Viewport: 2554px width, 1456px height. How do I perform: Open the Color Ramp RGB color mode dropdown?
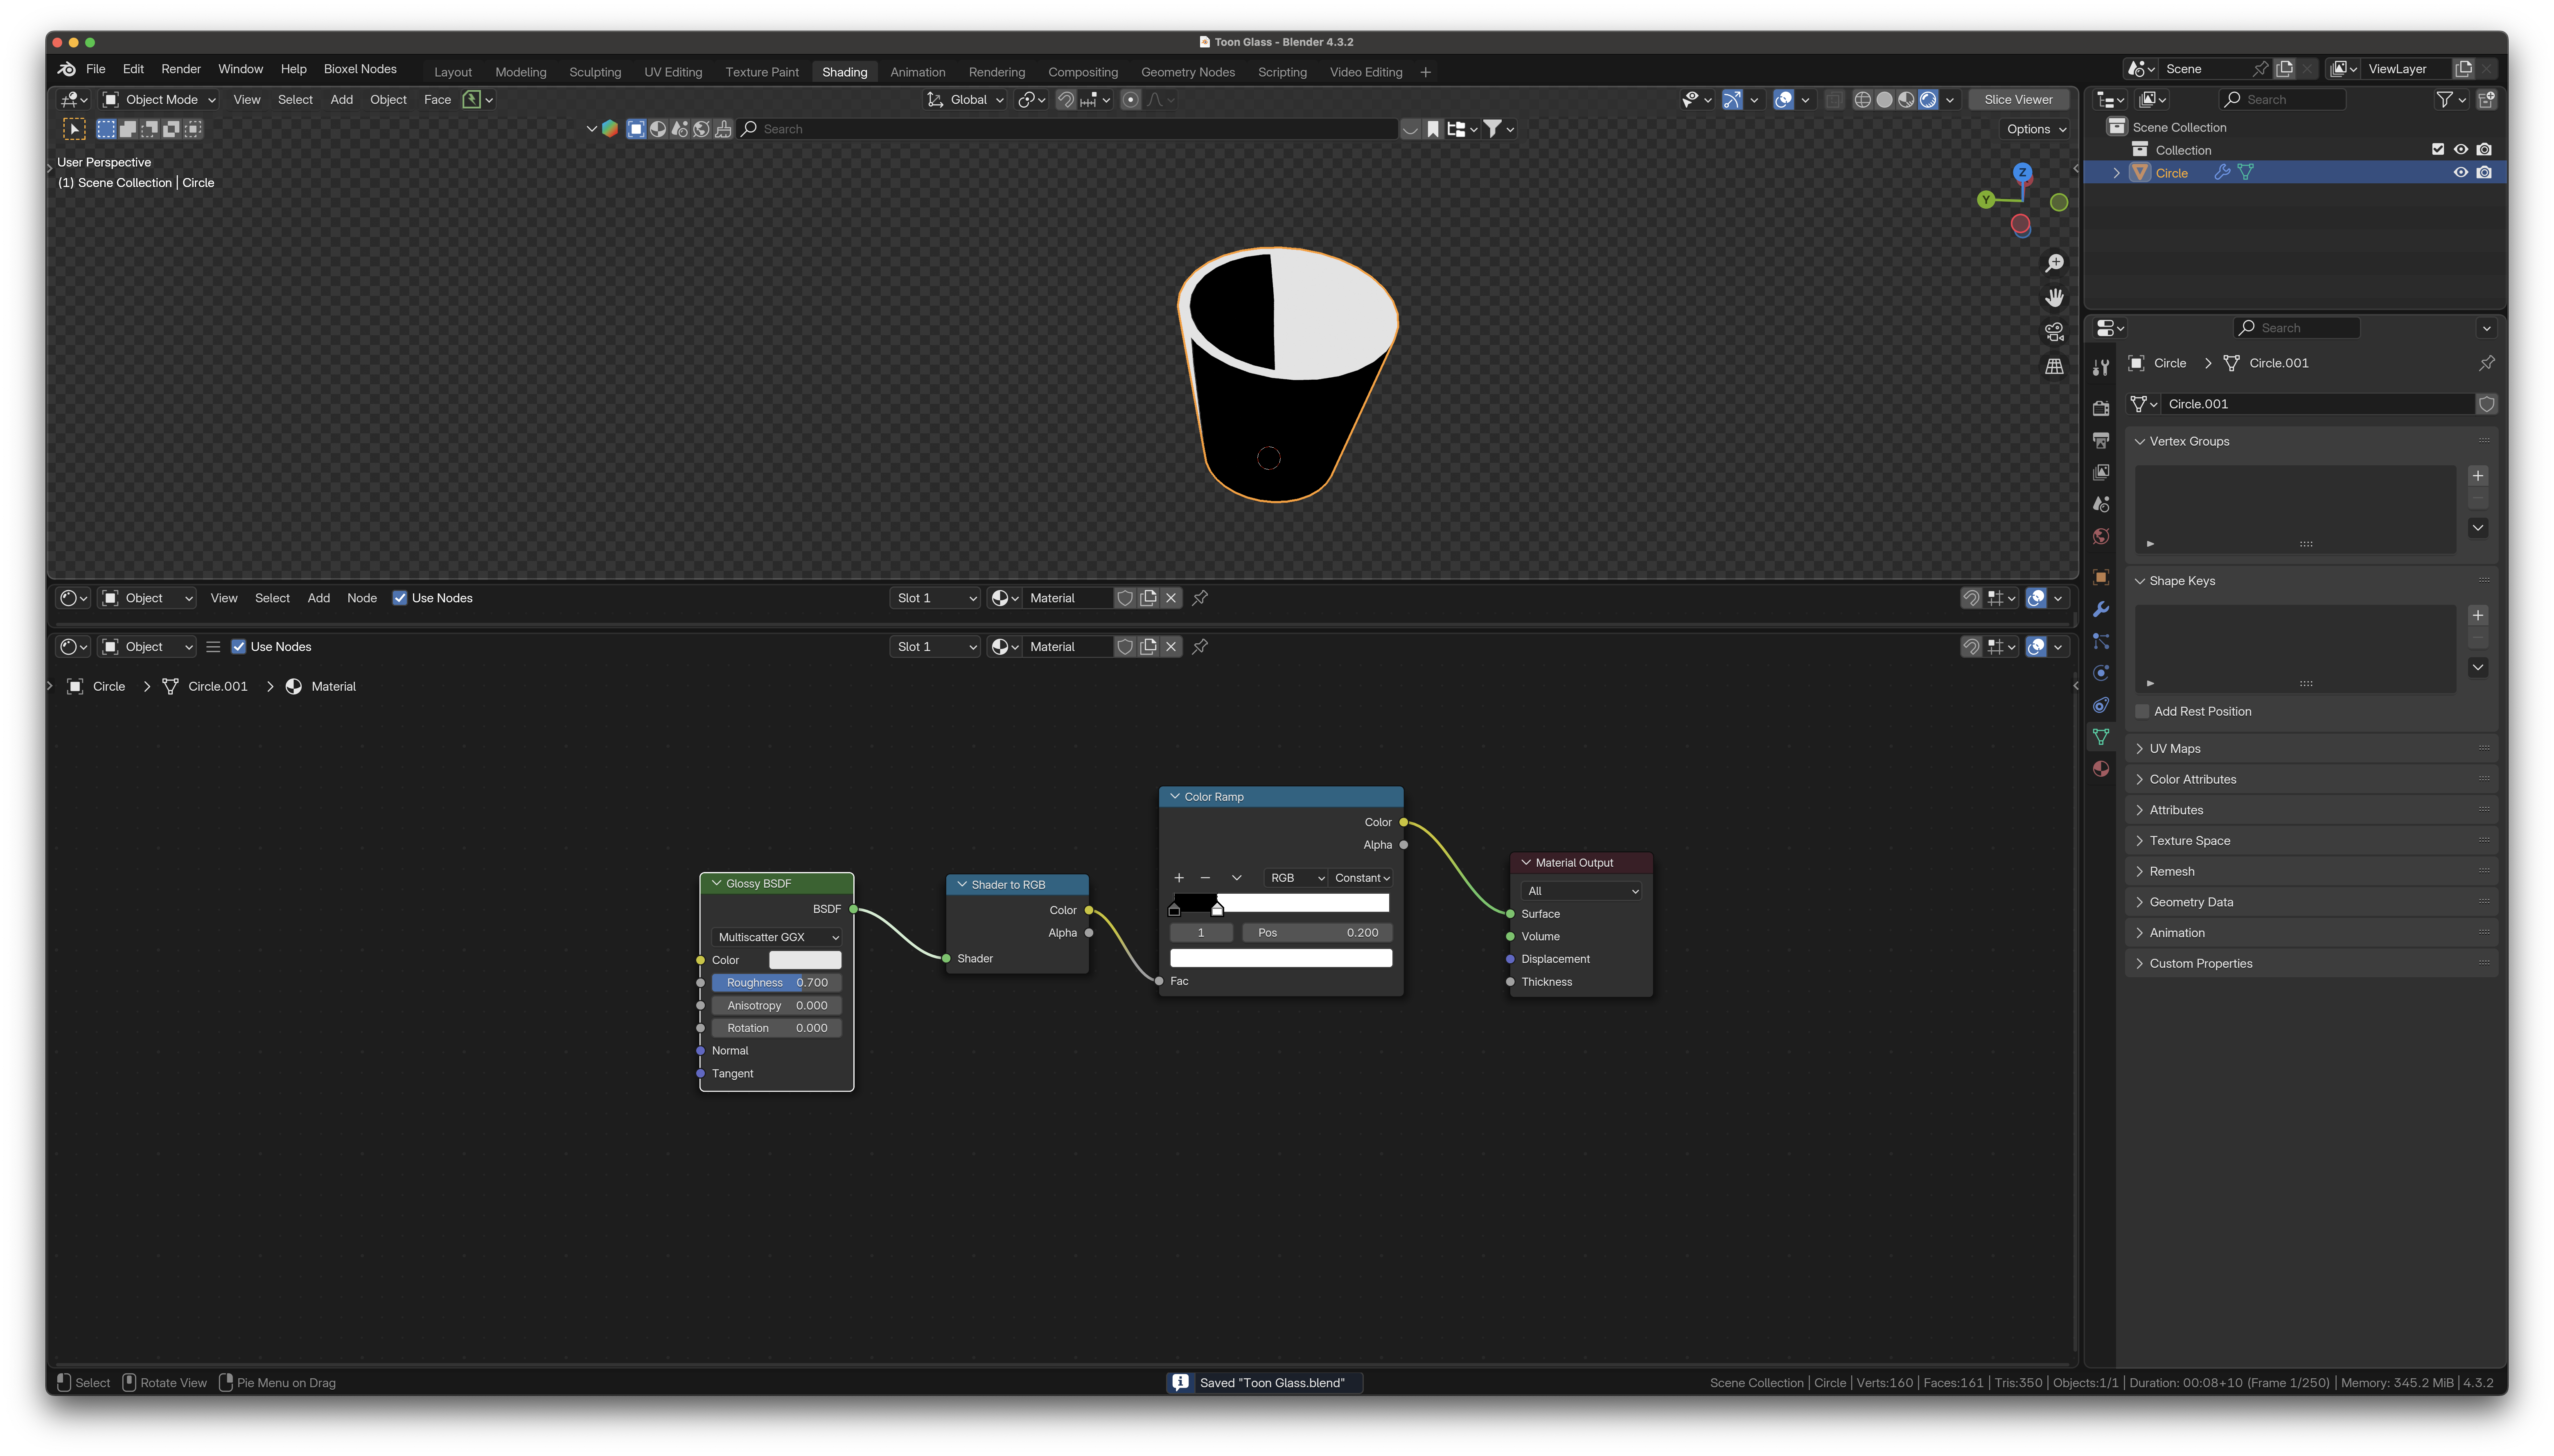click(1296, 878)
